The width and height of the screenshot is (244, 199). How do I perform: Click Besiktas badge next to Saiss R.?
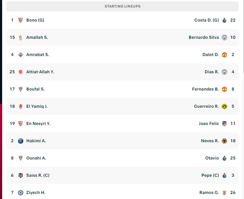coord(20,175)
